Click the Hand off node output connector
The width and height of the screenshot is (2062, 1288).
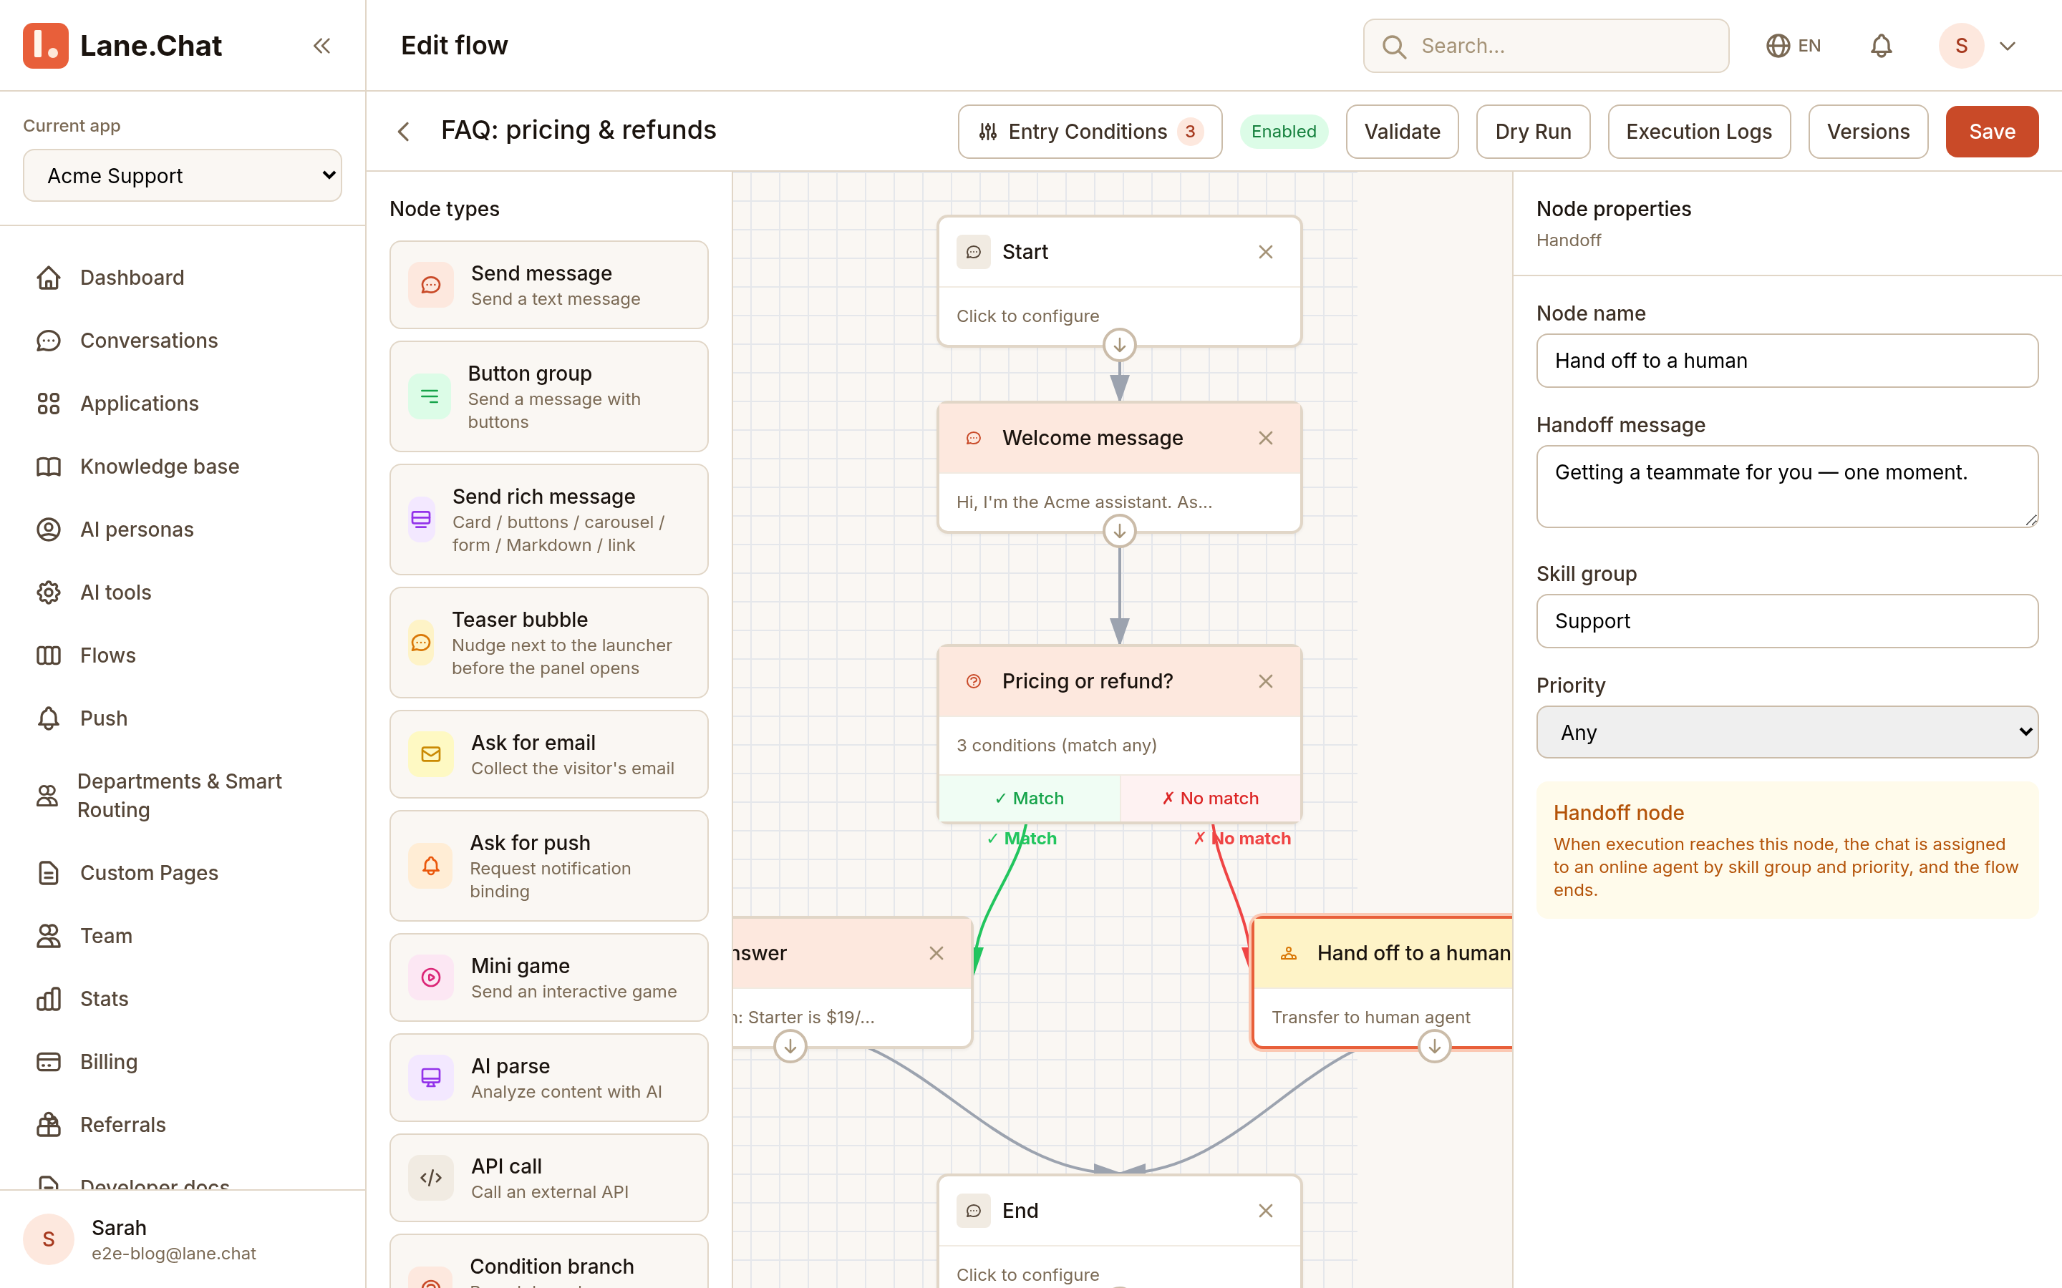[1435, 1046]
